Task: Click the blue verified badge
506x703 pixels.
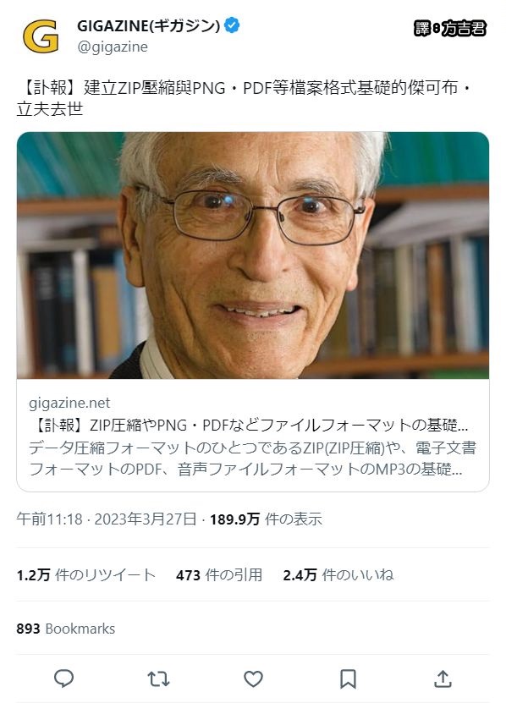Action: pos(232,25)
